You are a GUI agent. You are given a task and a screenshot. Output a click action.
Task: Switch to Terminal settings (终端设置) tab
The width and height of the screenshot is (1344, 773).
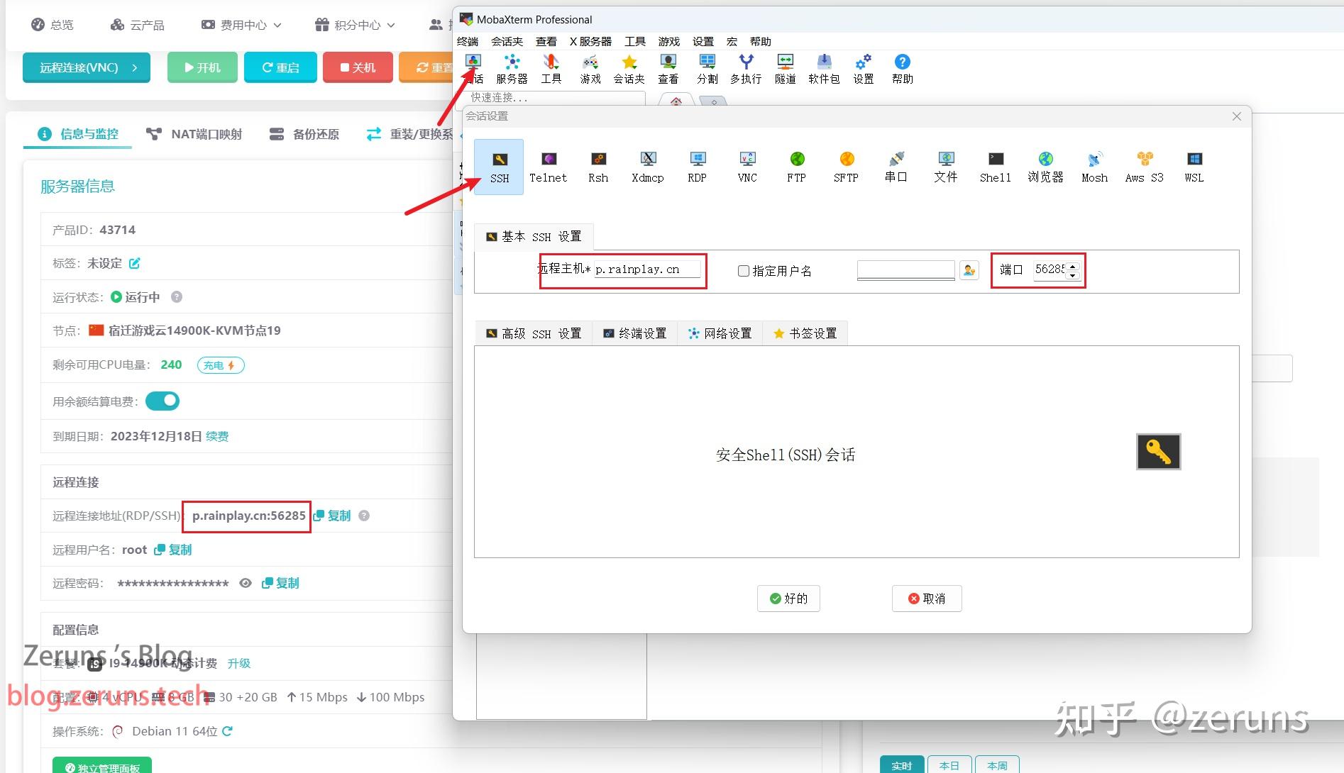(634, 333)
